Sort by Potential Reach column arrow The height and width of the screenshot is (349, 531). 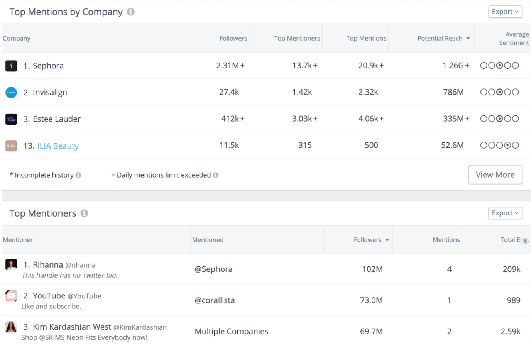coord(468,38)
